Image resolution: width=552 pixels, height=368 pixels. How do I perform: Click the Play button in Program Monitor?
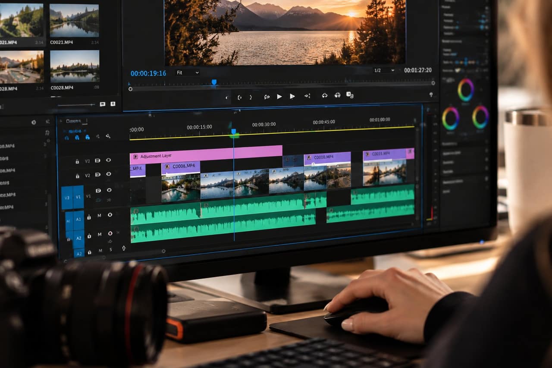pos(279,97)
